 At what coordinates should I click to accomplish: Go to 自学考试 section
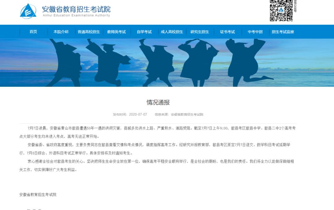144,32
